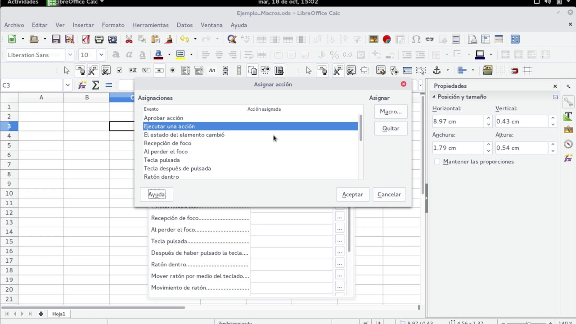Click the Ayuda button
This screenshot has height=324, width=576.
(157, 194)
